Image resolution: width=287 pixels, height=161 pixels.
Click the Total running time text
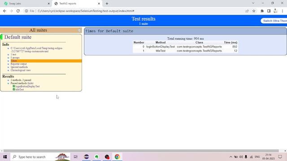(x=185, y=38)
